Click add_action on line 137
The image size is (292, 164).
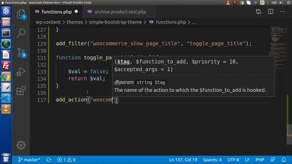(x=71, y=100)
